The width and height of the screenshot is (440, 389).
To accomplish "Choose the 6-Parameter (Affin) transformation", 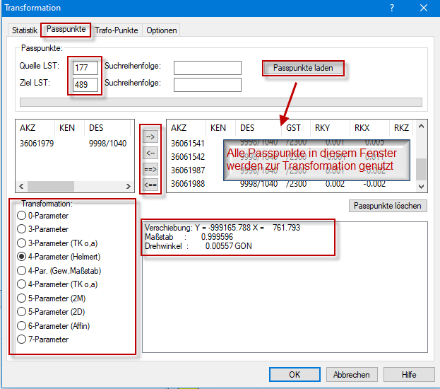I will (x=23, y=326).
